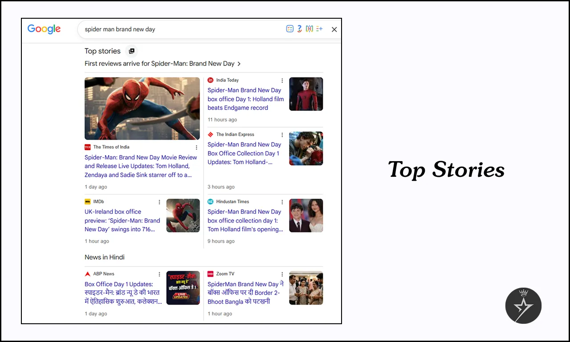
Task: Open more options for the ABP News story
Action: pos(159,274)
